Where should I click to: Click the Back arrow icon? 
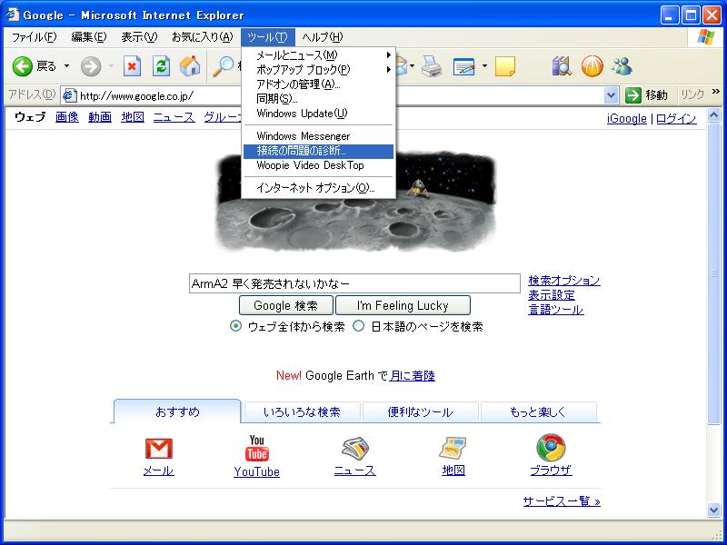point(22,66)
